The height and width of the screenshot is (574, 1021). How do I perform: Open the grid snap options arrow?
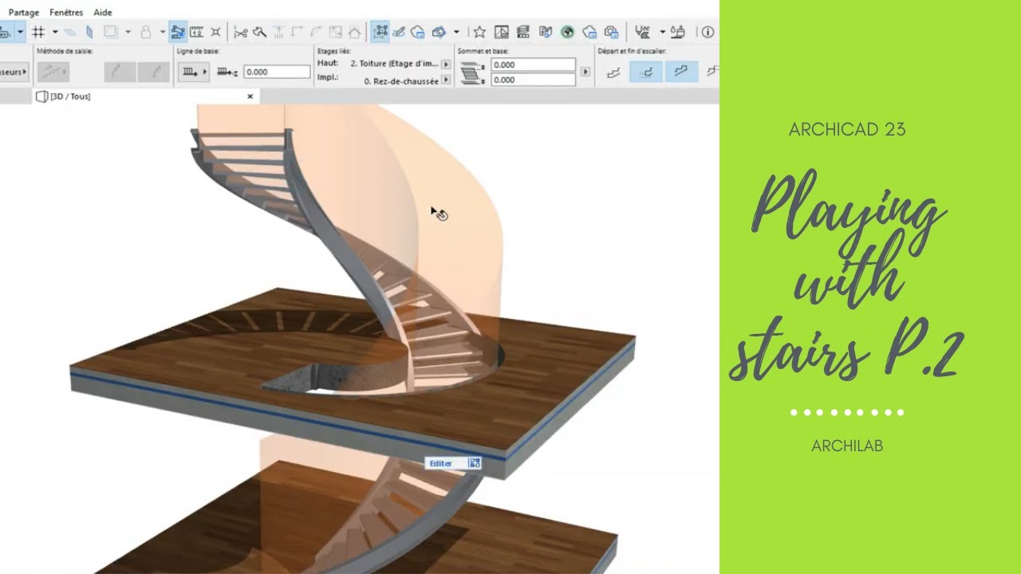[54, 32]
